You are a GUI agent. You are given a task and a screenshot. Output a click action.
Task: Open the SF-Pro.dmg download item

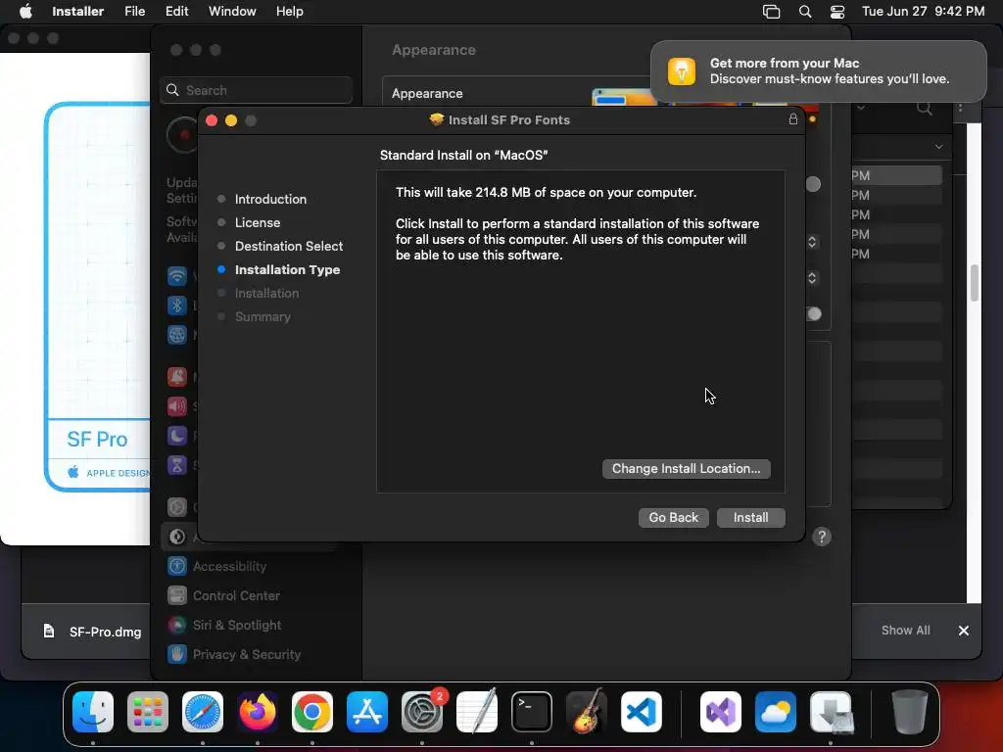[93, 632]
